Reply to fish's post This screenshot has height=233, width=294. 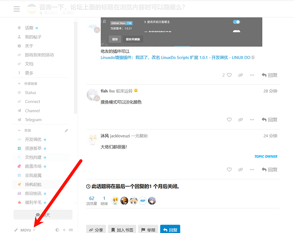click(x=269, y=120)
